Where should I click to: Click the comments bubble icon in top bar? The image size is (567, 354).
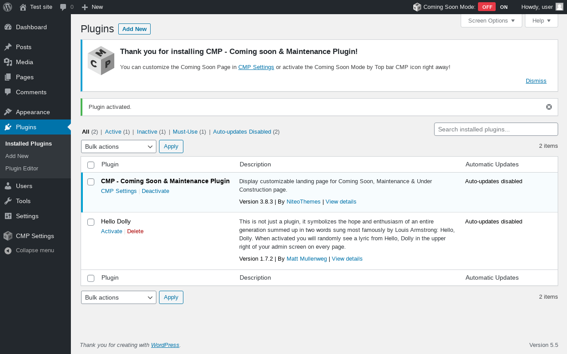click(x=63, y=7)
